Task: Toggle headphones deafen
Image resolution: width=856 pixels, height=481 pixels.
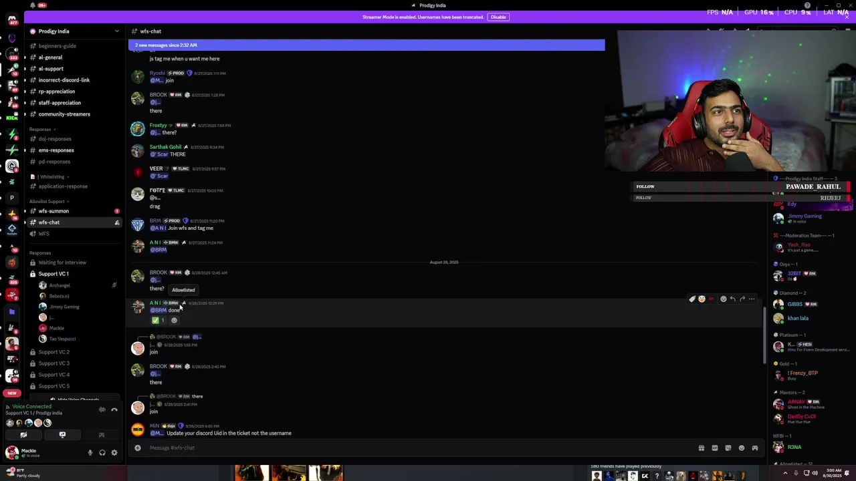Action: coord(102,453)
